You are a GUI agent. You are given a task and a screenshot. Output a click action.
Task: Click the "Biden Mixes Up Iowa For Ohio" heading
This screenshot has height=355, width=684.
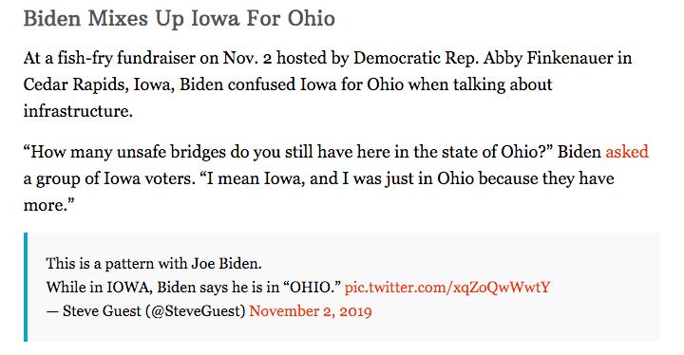[x=180, y=18]
